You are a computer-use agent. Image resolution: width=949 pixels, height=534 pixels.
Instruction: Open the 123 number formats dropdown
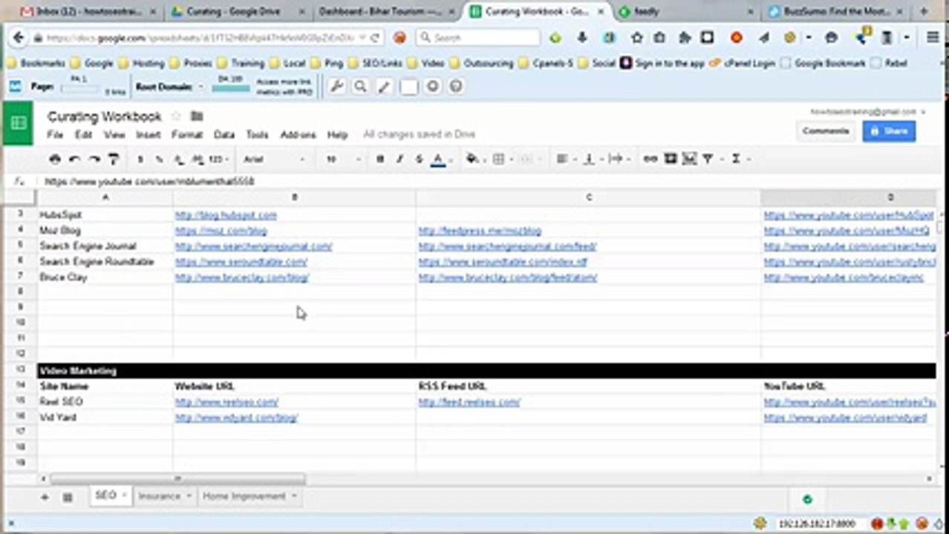coord(218,159)
